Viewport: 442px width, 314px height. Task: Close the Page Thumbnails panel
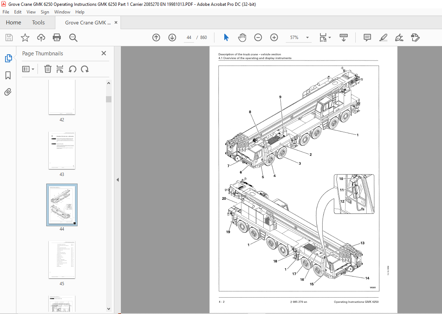click(104, 53)
